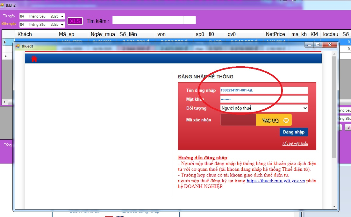This screenshot has height=217, width=351.
Task: Click the thuedt window title icon
Action: (x=18, y=46)
